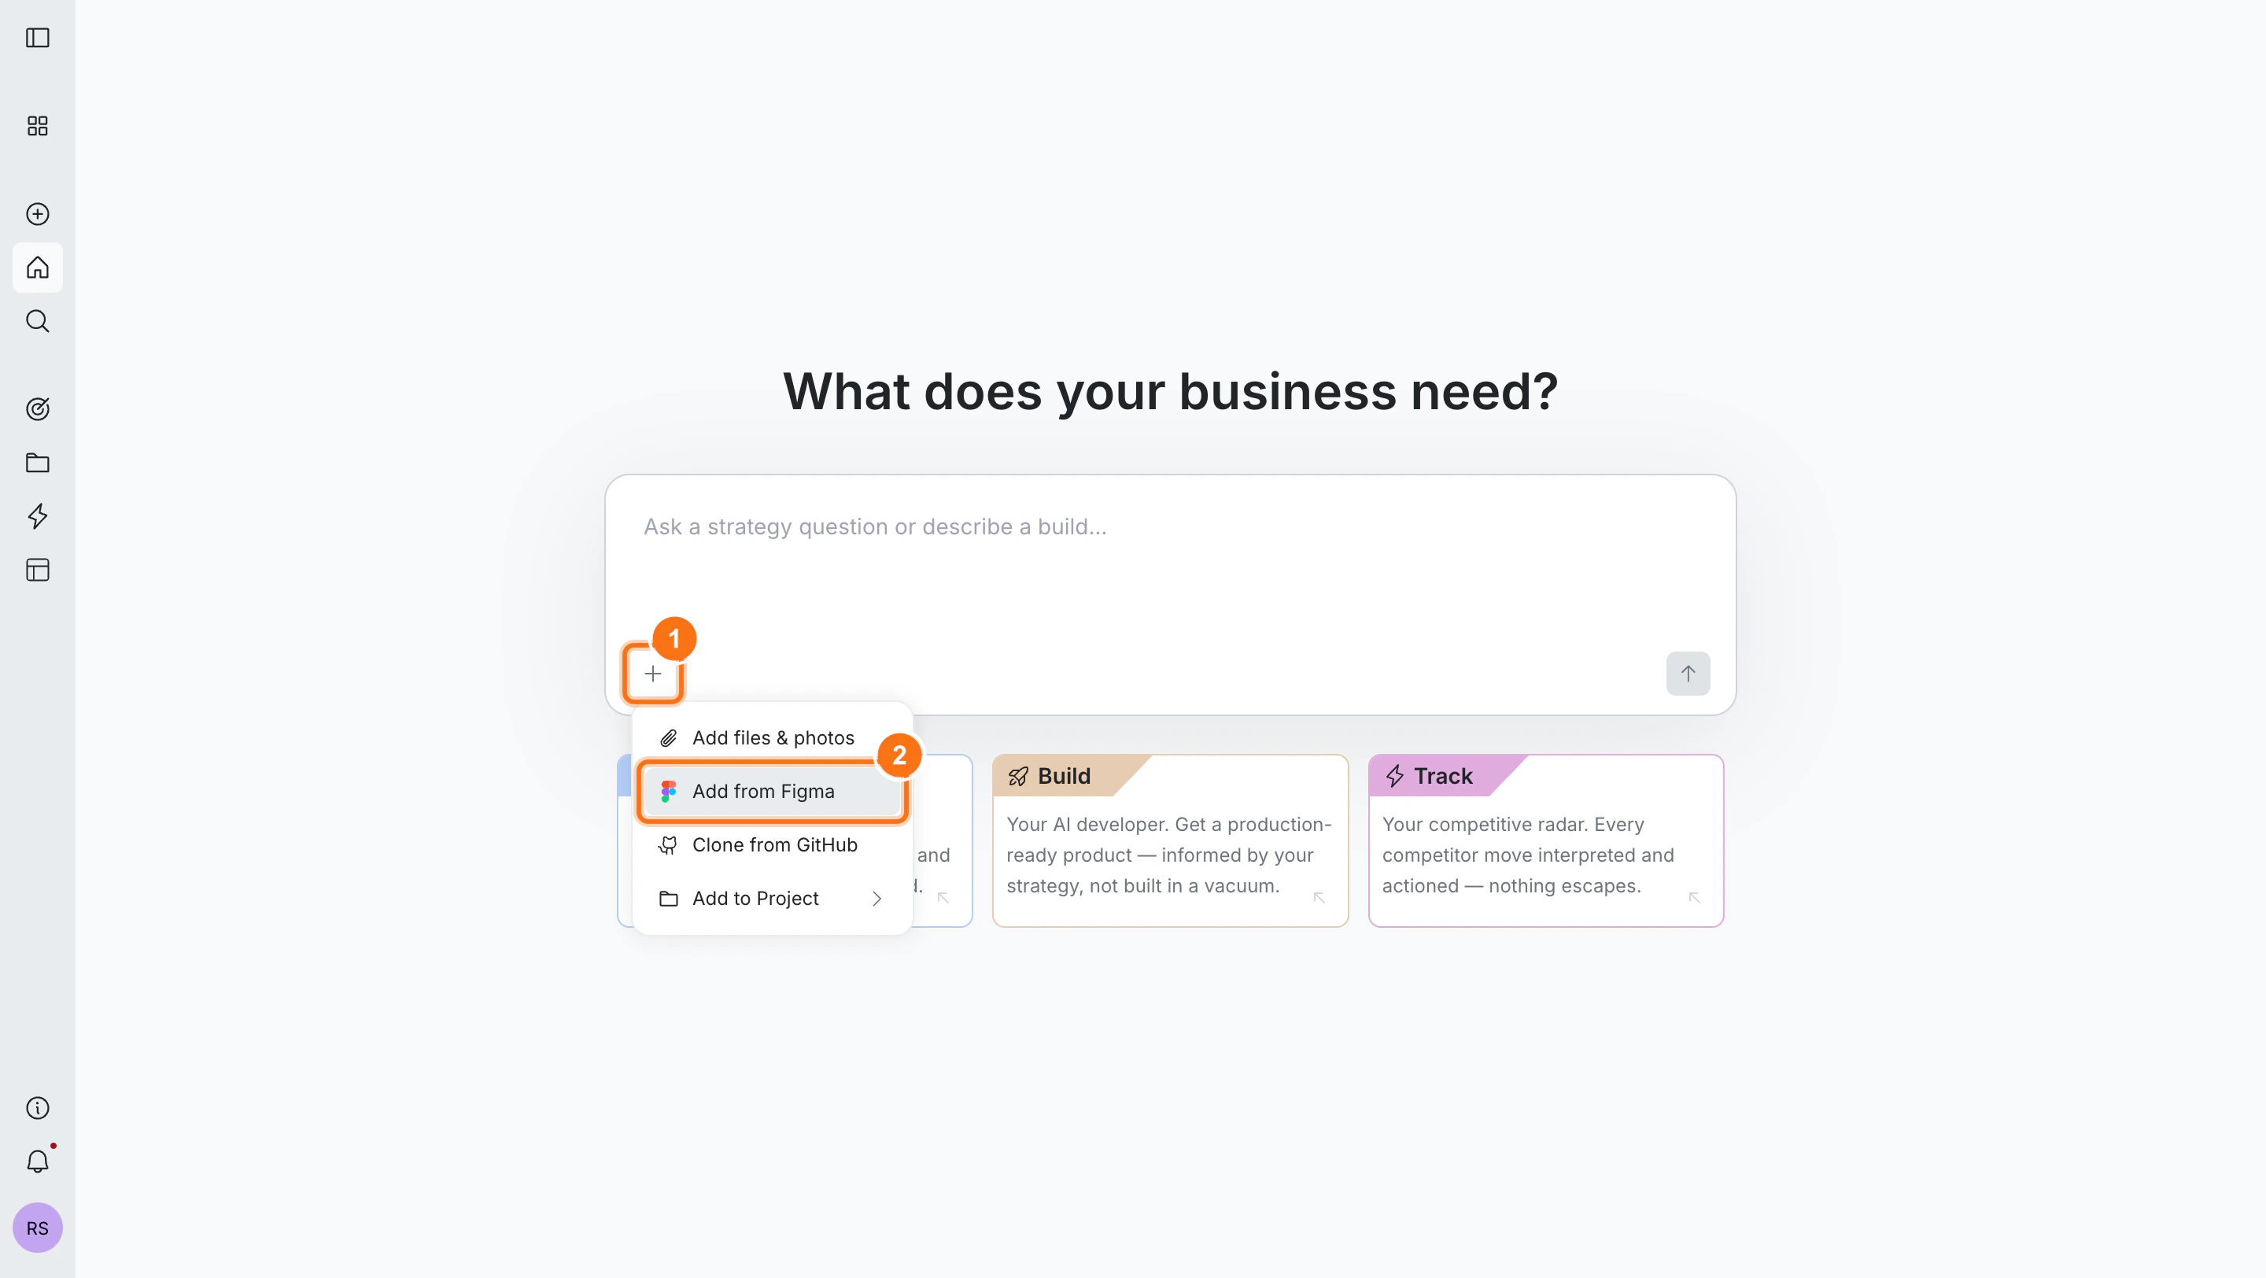The image size is (2266, 1278).
Task: Toggle the sidebar collapse icon at top
Action: tap(37, 38)
